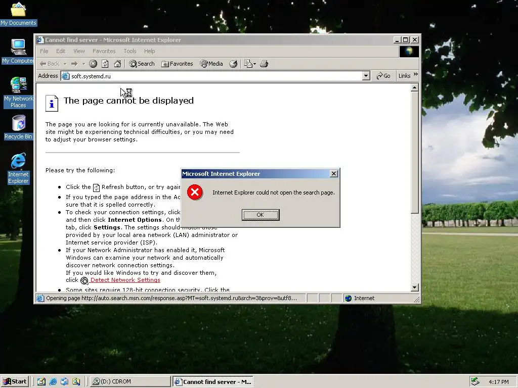Click the inline Refresh icon in page text
The image size is (518, 388).
(96, 187)
